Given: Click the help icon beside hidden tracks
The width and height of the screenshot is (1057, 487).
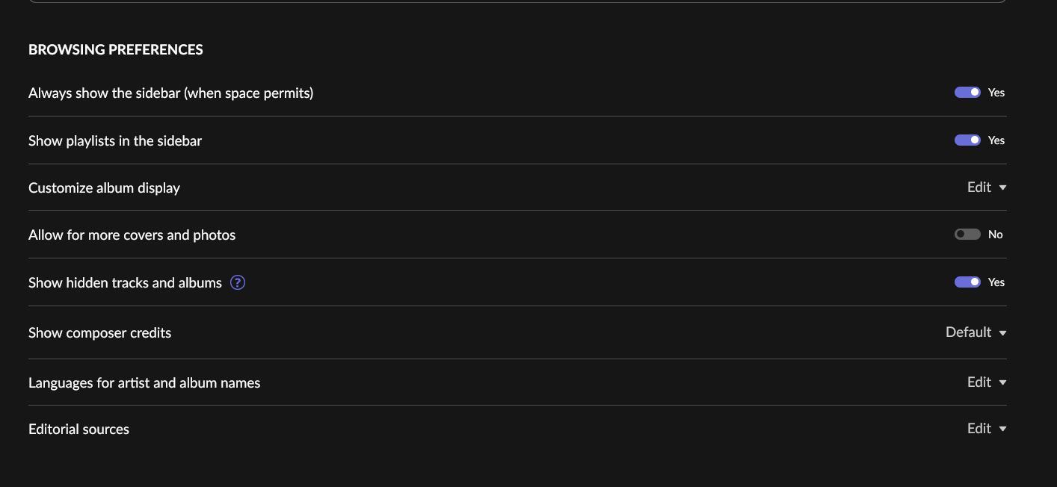Looking at the screenshot, I should tap(238, 282).
